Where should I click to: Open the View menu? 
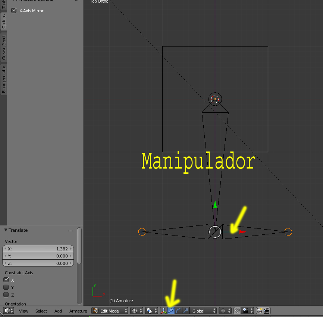tap(23, 311)
